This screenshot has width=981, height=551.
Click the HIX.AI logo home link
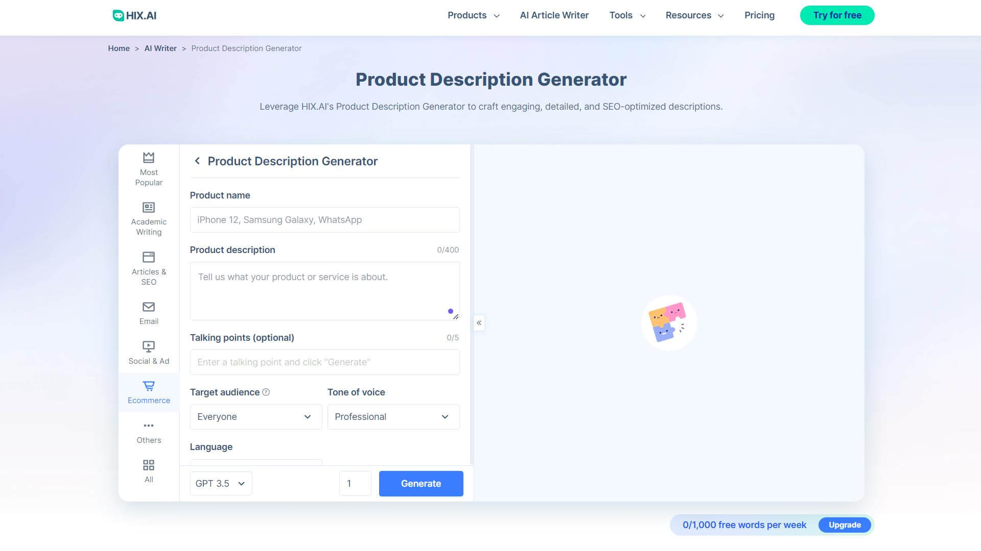tap(134, 15)
